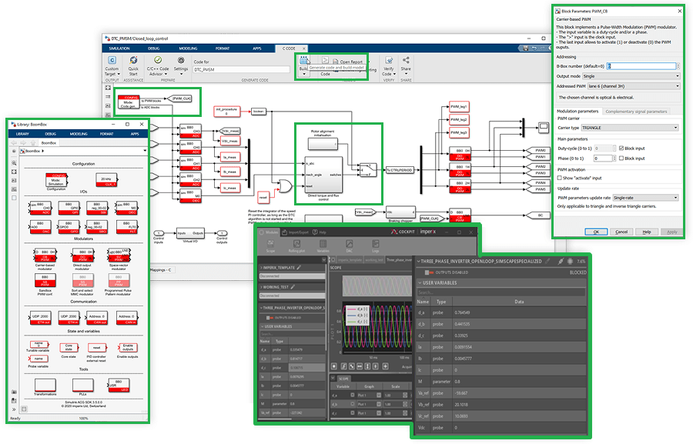Image resolution: width=693 pixels, height=444 pixels.
Task: Open Complementary signal parameters tab
Action: (x=636, y=112)
